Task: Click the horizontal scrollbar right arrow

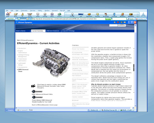Action: [x=133, y=108]
